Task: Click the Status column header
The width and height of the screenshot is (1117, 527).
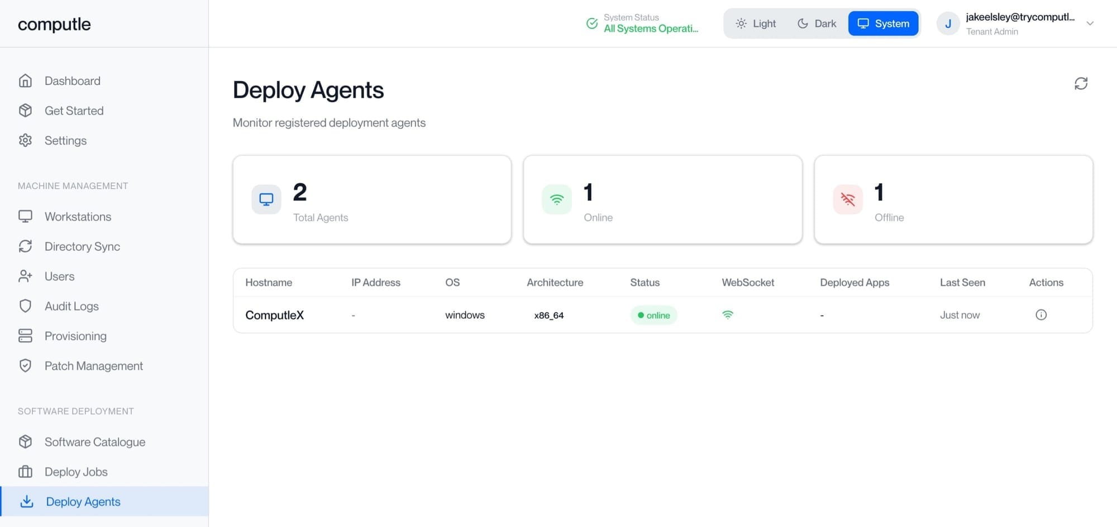Action: click(645, 282)
